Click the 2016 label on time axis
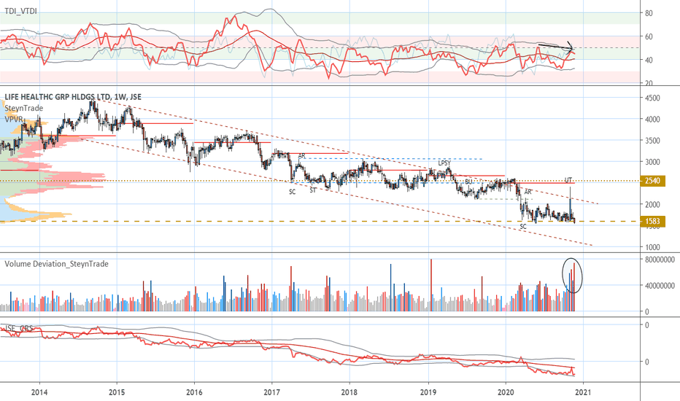Image resolution: width=680 pixels, height=401 pixels. [194, 392]
